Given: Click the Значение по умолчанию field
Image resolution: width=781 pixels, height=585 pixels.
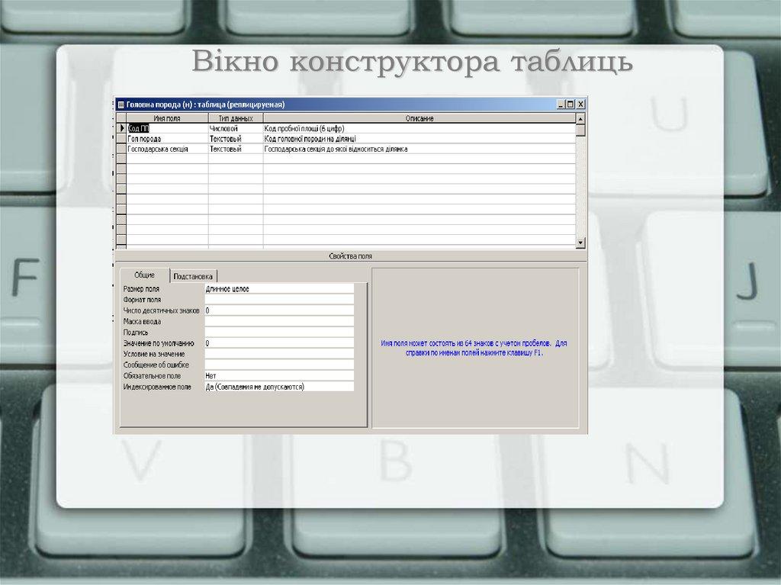Looking at the screenshot, I should 278,343.
